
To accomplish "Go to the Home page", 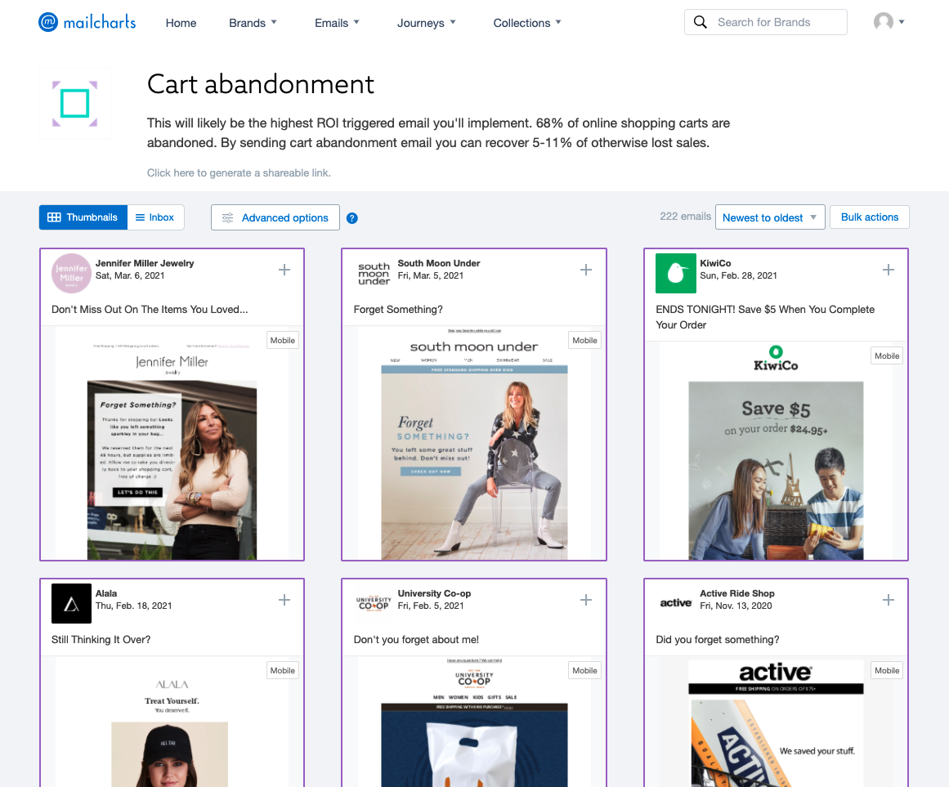I will (181, 23).
